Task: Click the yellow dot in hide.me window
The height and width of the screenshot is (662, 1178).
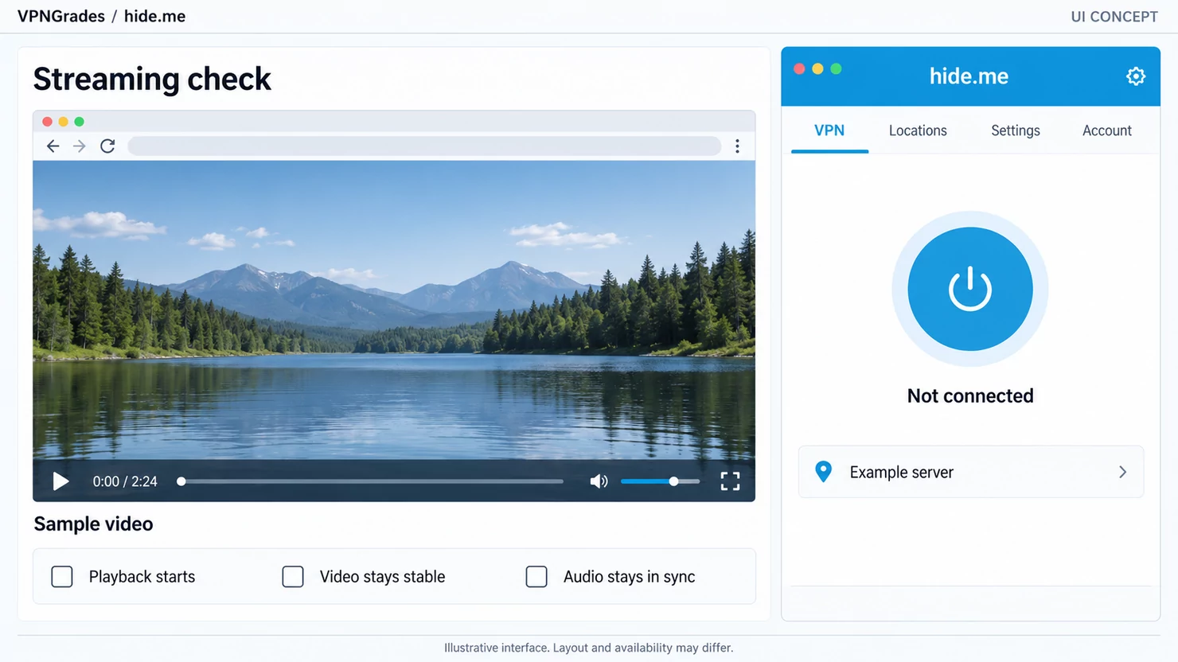Action: [x=817, y=69]
